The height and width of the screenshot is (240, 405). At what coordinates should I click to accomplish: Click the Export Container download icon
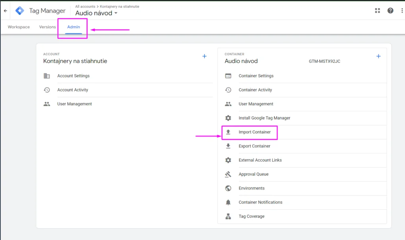[x=228, y=146]
